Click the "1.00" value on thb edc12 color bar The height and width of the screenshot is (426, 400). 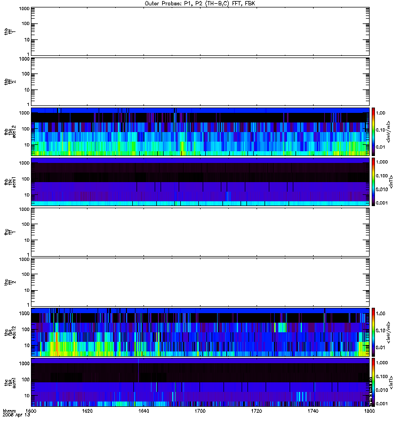click(380, 113)
